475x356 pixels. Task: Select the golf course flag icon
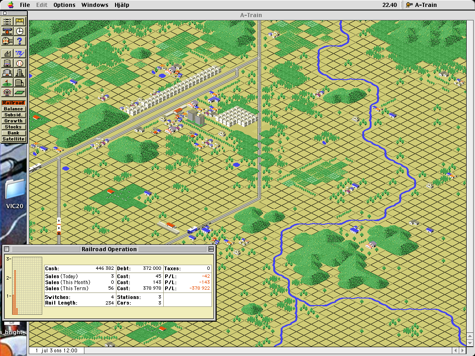[x=7, y=83]
